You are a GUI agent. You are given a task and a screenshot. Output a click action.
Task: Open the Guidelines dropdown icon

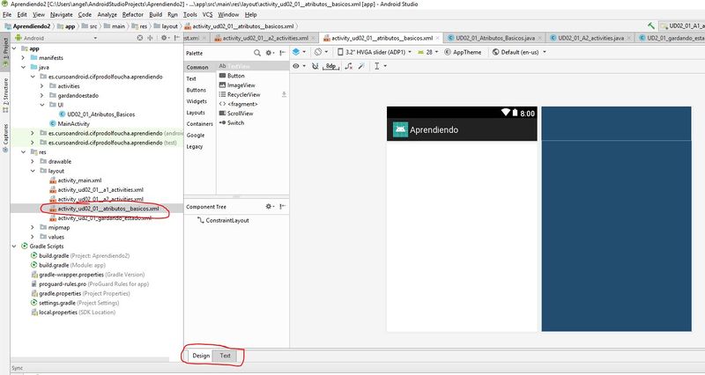(380, 66)
